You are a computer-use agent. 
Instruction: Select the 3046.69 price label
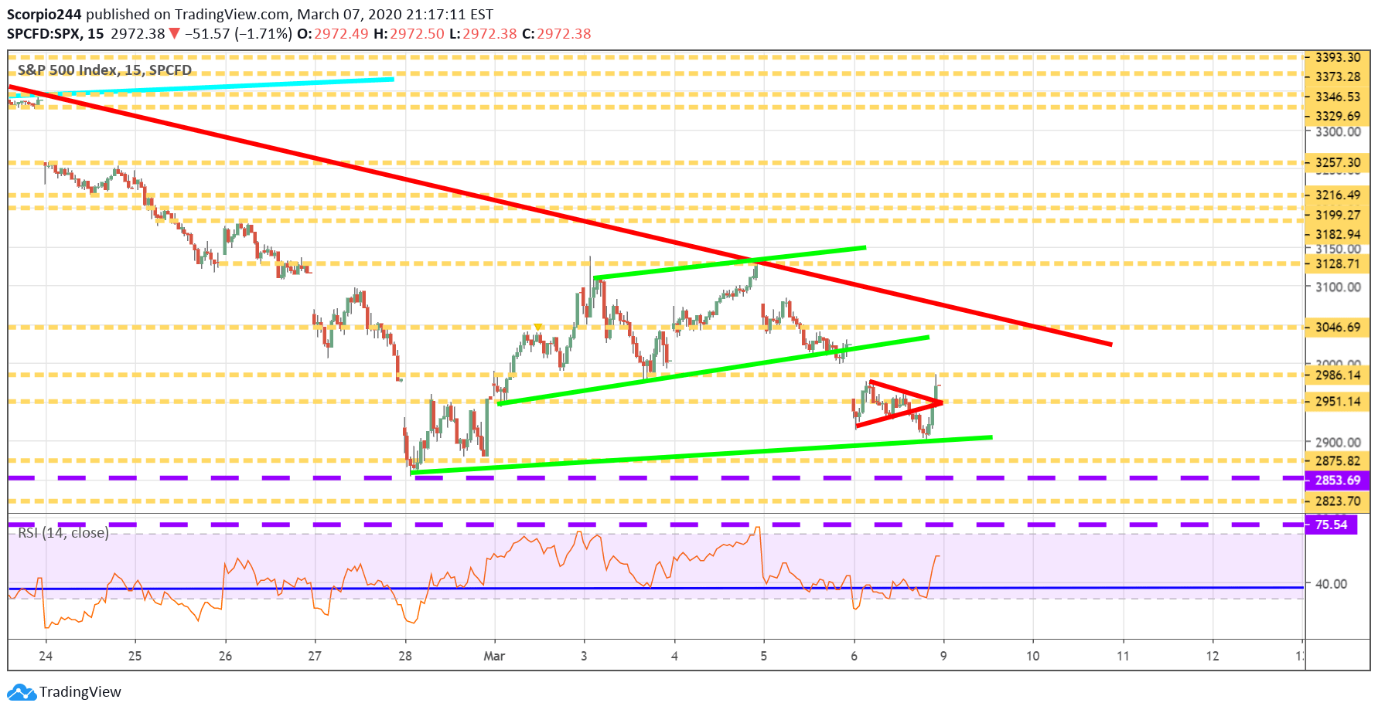1338,327
